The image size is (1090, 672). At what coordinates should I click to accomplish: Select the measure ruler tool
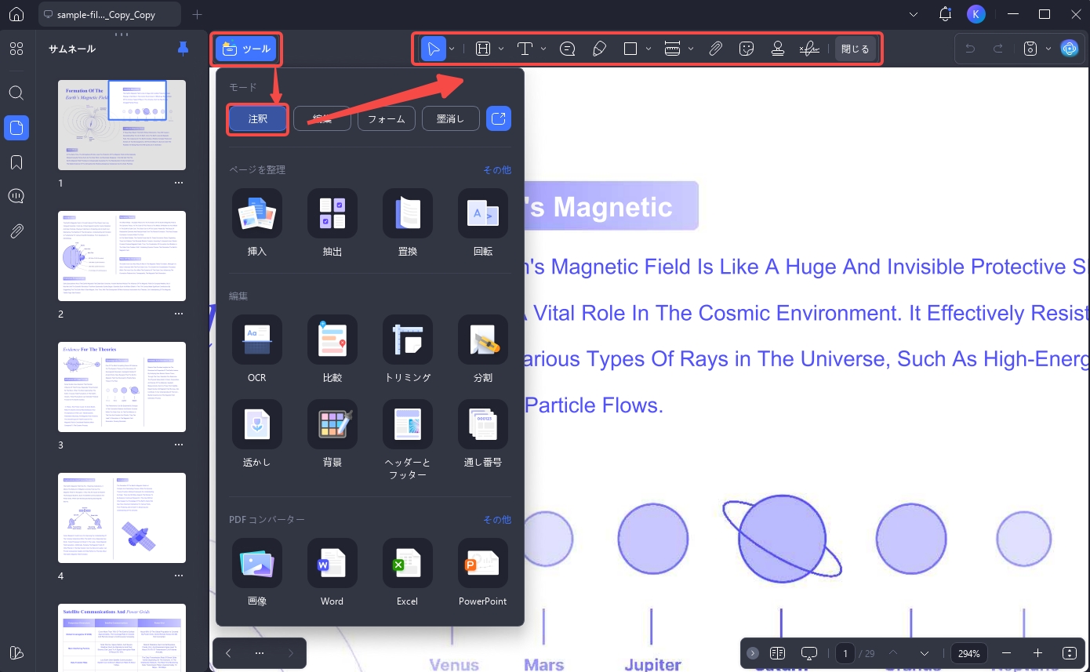coord(672,49)
